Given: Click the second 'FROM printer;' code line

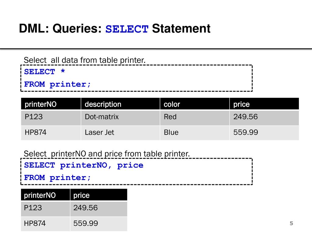Looking at the screenshot, I should point(57,178).
